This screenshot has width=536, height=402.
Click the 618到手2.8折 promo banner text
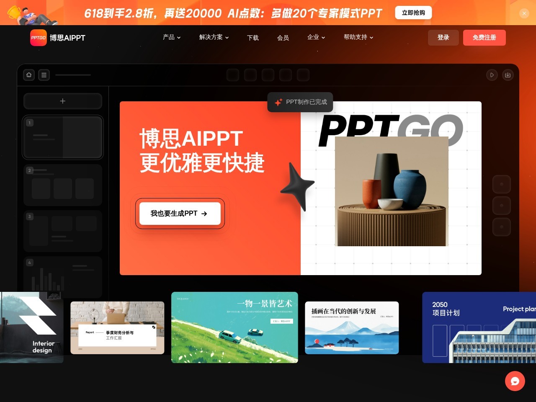(233, 13)
